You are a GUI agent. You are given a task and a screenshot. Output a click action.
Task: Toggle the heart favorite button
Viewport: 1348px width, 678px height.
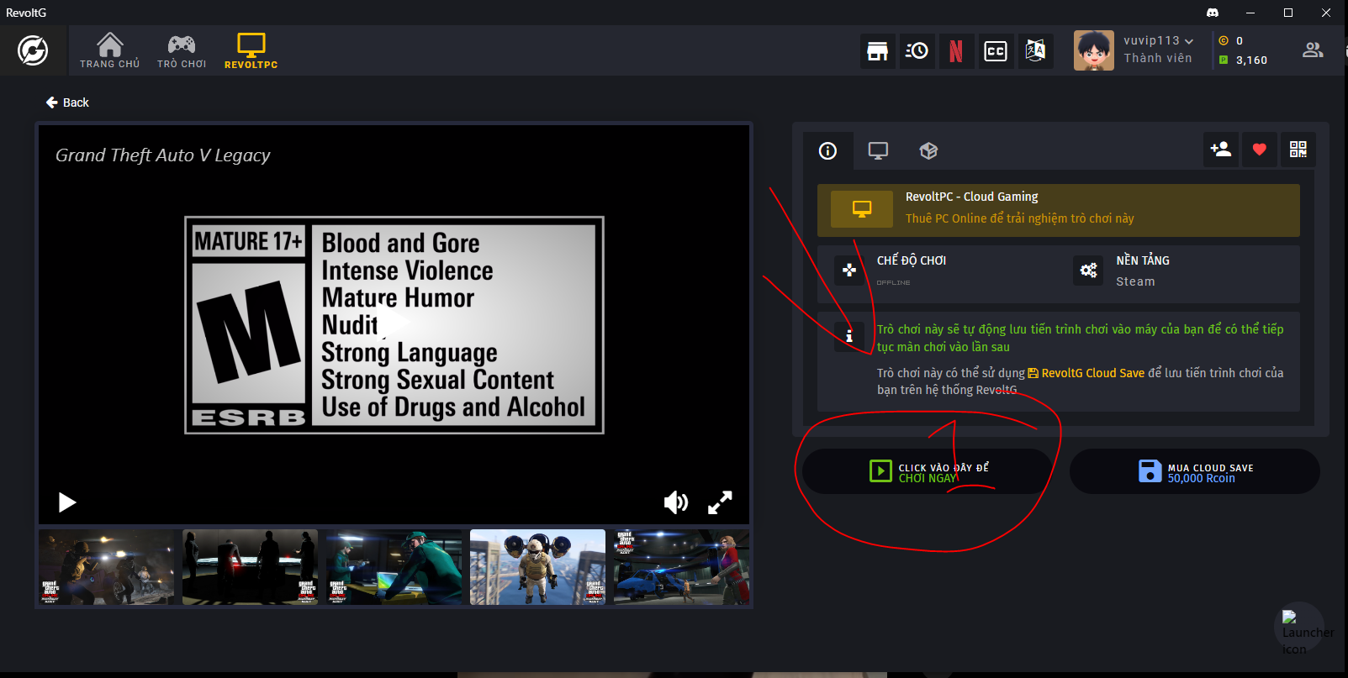click(x=1259, y=150)
